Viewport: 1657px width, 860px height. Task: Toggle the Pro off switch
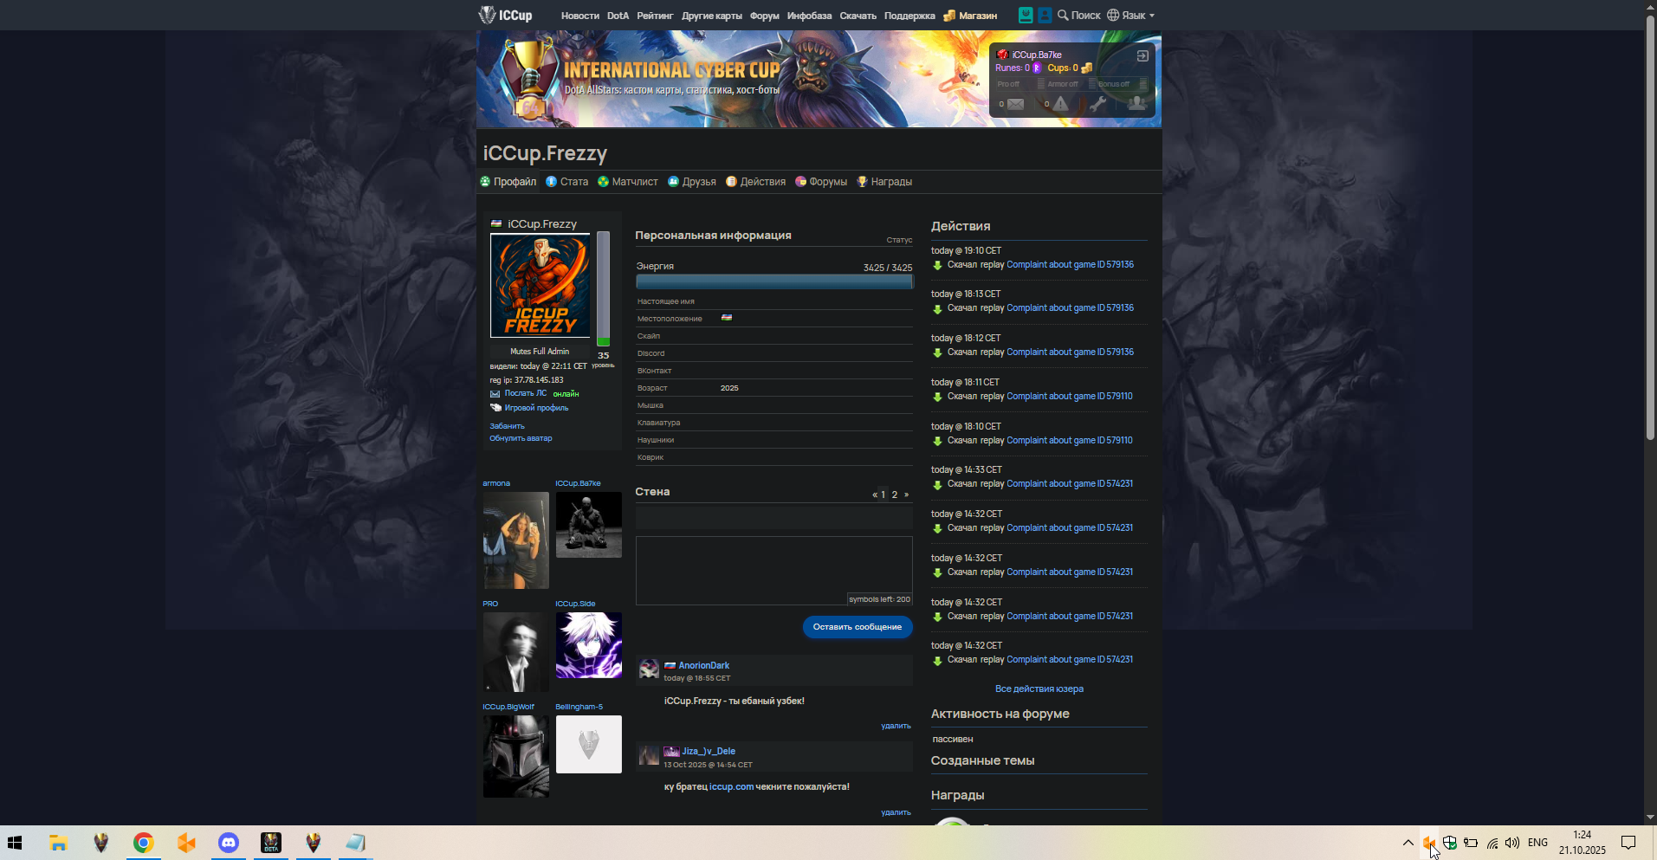tap(1019, 84)
